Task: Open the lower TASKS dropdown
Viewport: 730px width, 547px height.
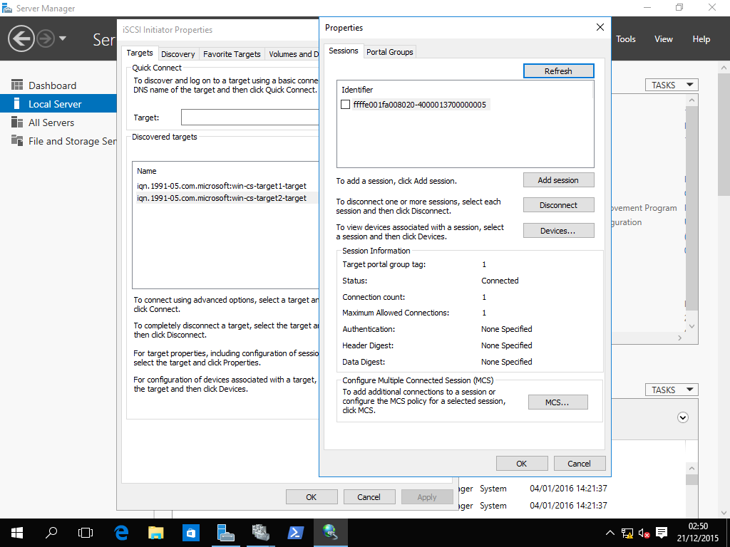Action: tap(672, 390)
